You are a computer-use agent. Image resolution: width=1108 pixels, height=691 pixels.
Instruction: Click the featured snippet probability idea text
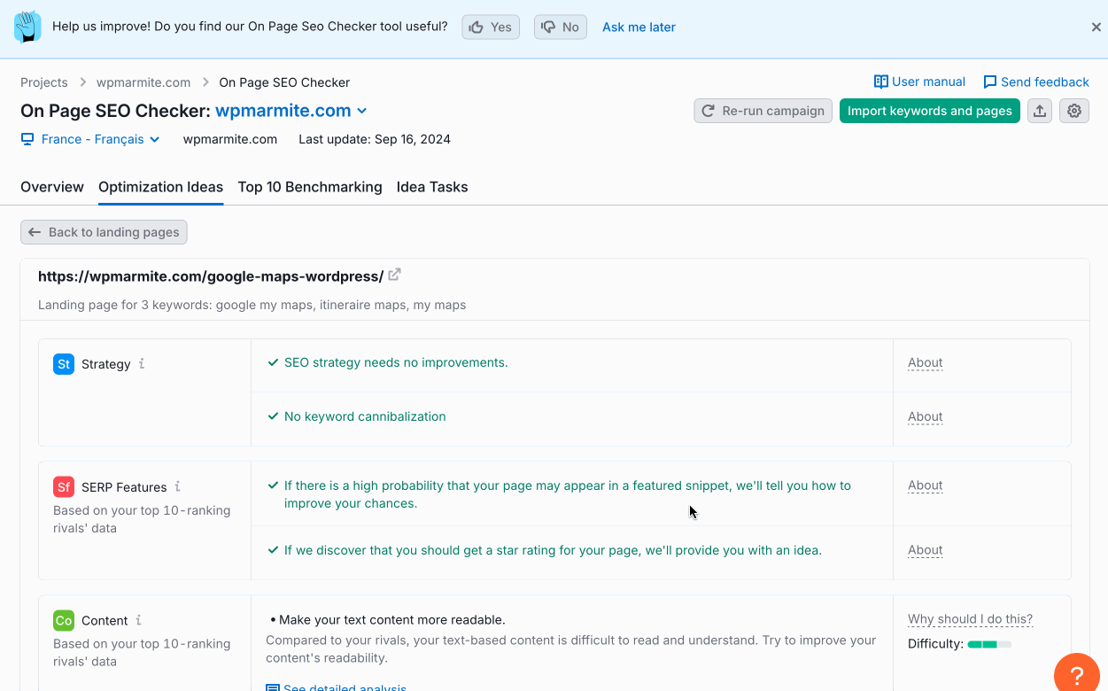pyautogui.click(x=568, y=494)
